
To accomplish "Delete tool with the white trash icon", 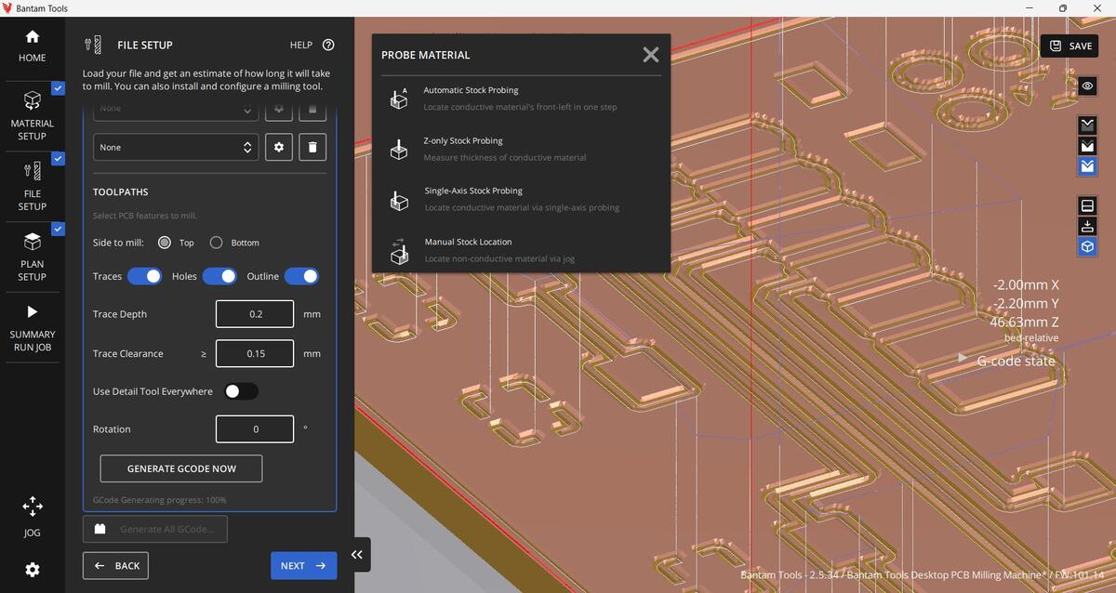I will [x=312, y=147].
